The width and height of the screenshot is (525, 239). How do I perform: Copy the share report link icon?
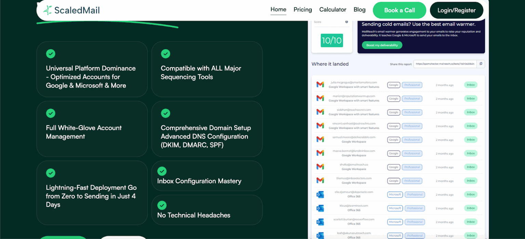(481, 64)
